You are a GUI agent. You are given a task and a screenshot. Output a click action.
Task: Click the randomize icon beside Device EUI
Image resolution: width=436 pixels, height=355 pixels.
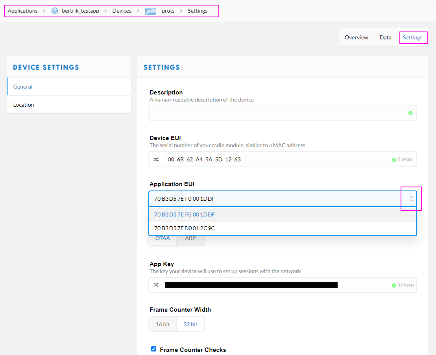156,159
